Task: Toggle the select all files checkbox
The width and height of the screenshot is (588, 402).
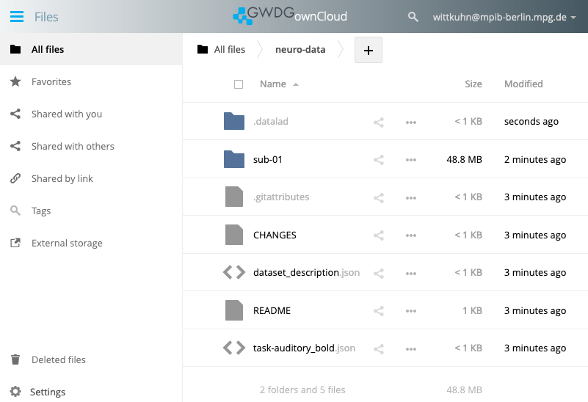Action: 239,84
